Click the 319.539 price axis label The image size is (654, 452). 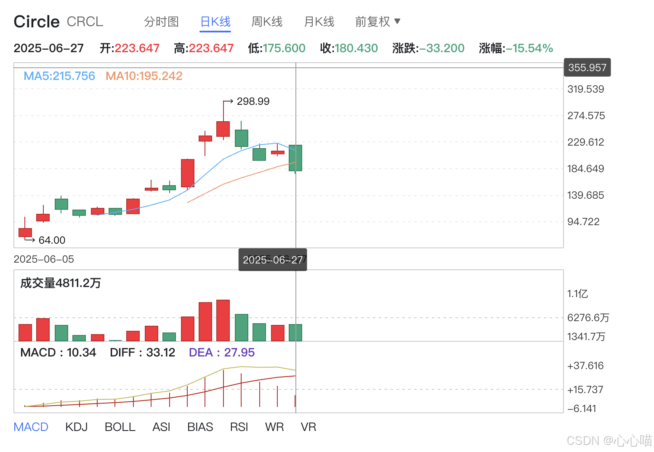585,89
